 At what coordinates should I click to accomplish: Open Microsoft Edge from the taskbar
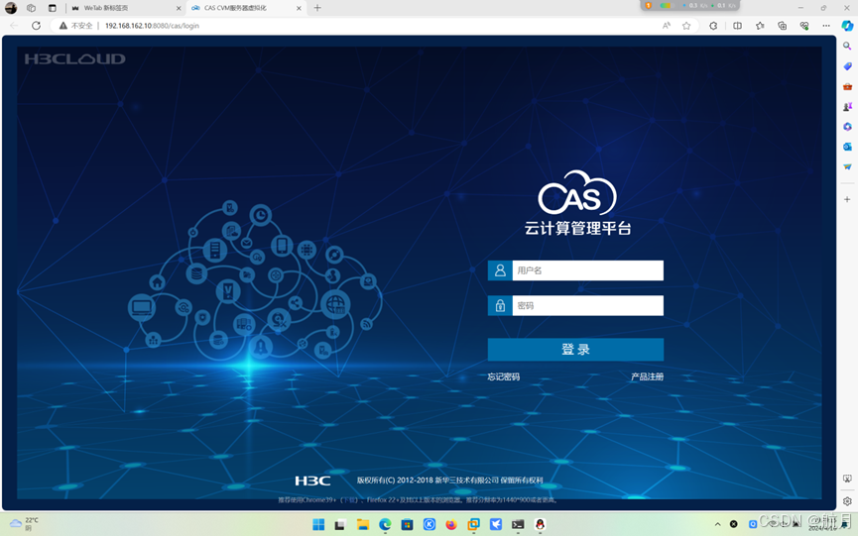385,524
